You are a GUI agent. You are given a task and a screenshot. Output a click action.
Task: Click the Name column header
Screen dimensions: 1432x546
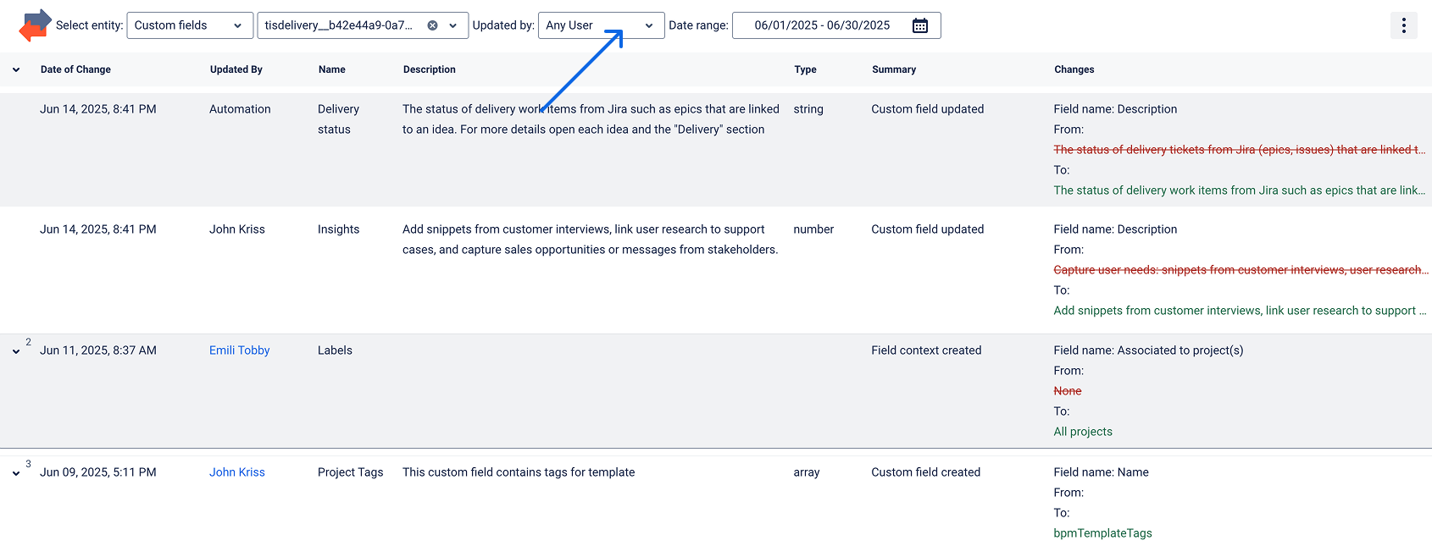(331, 69)
